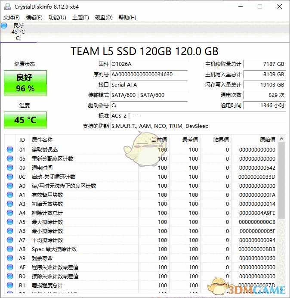
Task: Click the transfer mode field SATA/600 | SATA/600
Action: click(x=149, y=95)
